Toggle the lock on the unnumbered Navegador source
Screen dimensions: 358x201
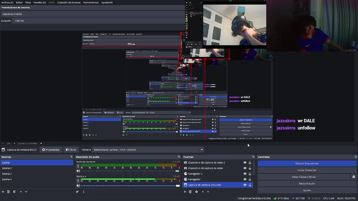(x=250, y=179)
